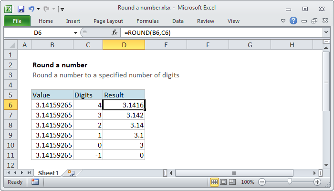Select cell D8 containing 3.14
The height and width of the screenshot is (191, 334).
point(124,125)
